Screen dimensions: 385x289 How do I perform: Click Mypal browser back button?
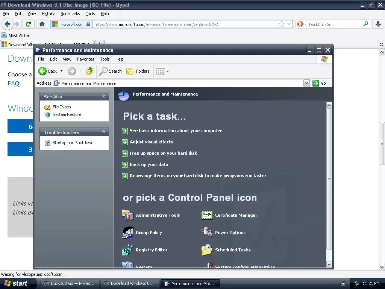[x=7, y=24]
